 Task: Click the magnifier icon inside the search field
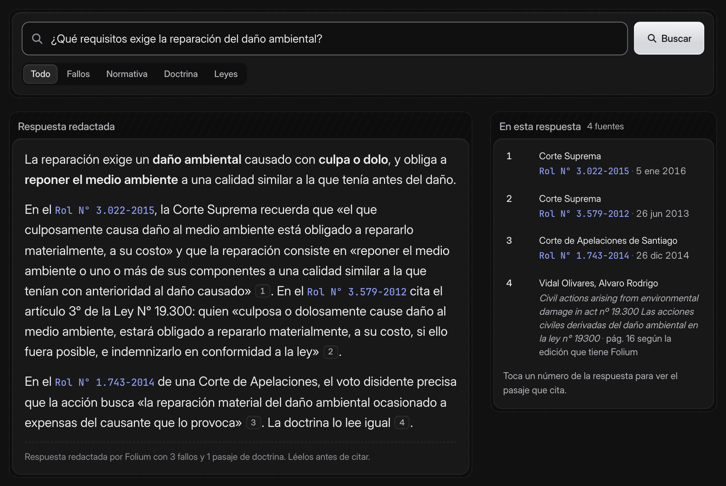pos(37,39)
